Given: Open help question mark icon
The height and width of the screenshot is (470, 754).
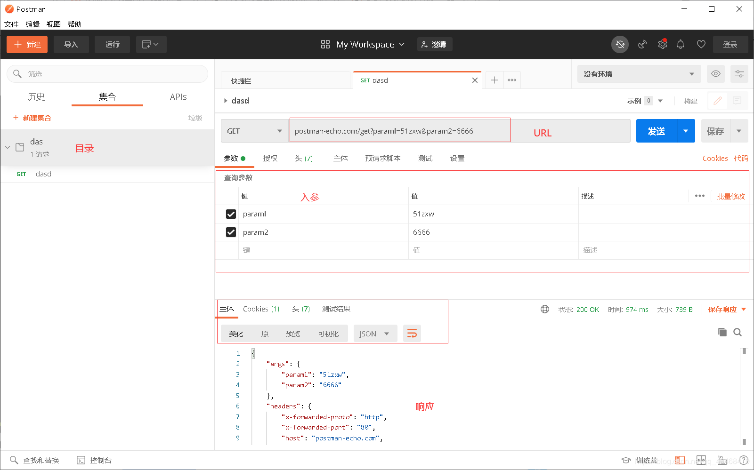Looking at the screenshot, I should tap(744, 460).
